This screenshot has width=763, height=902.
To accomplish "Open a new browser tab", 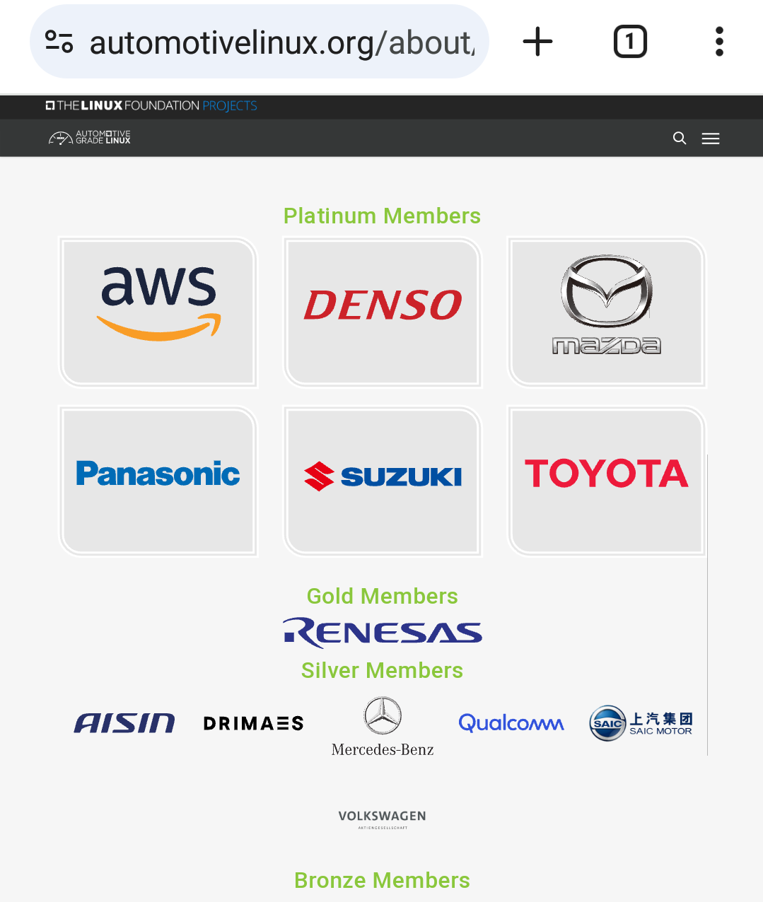I will point(537,42).
